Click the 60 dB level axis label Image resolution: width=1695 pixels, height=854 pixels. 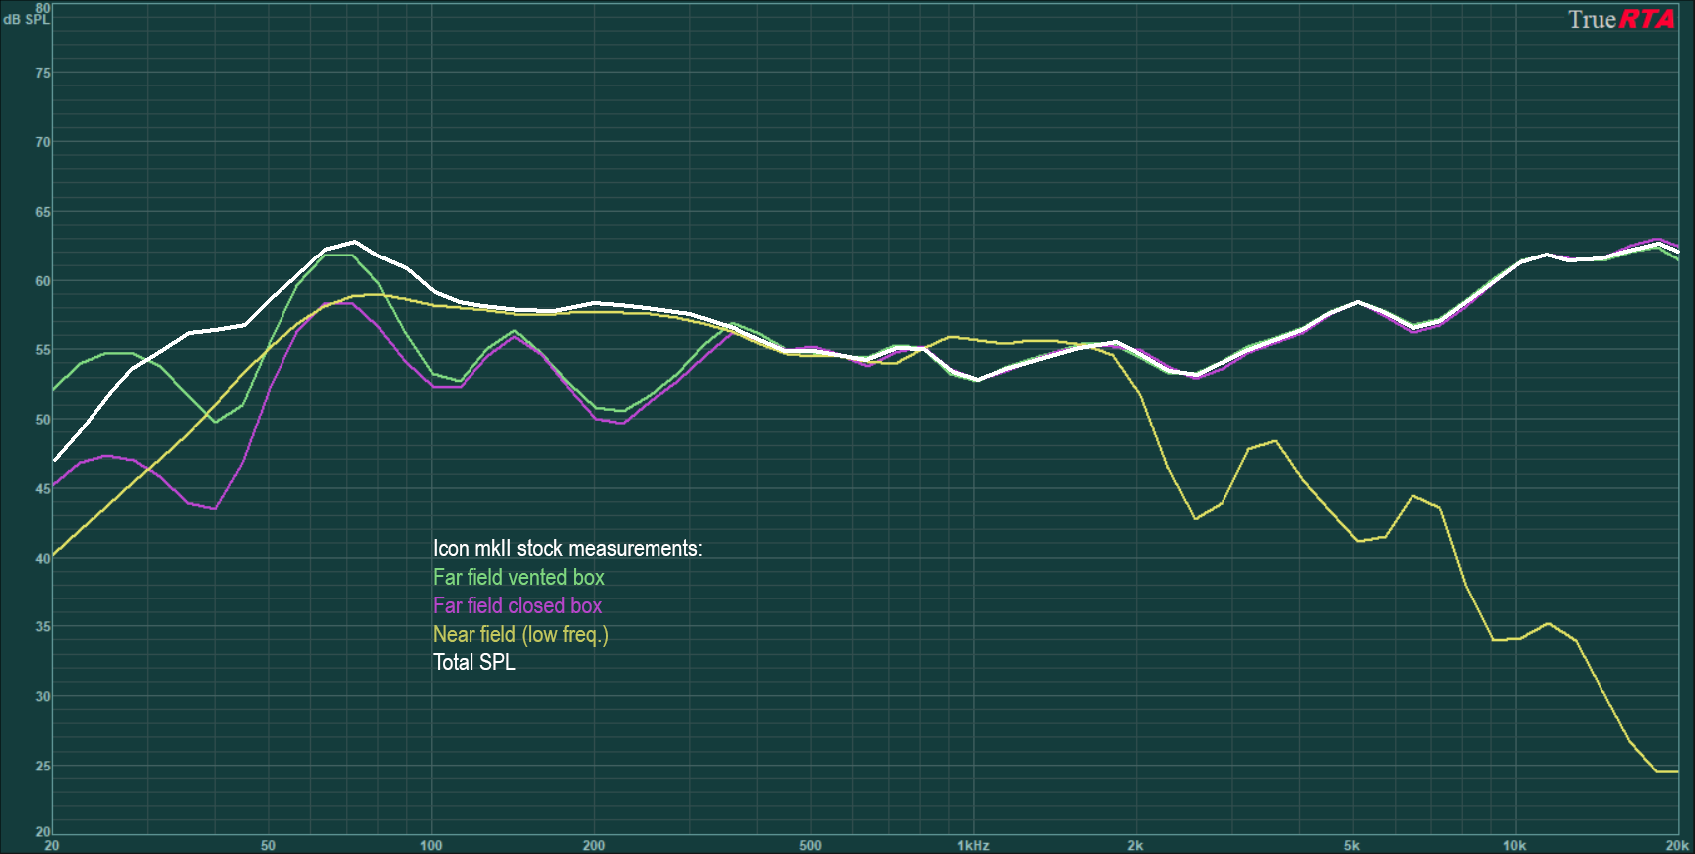pos(43,281)
